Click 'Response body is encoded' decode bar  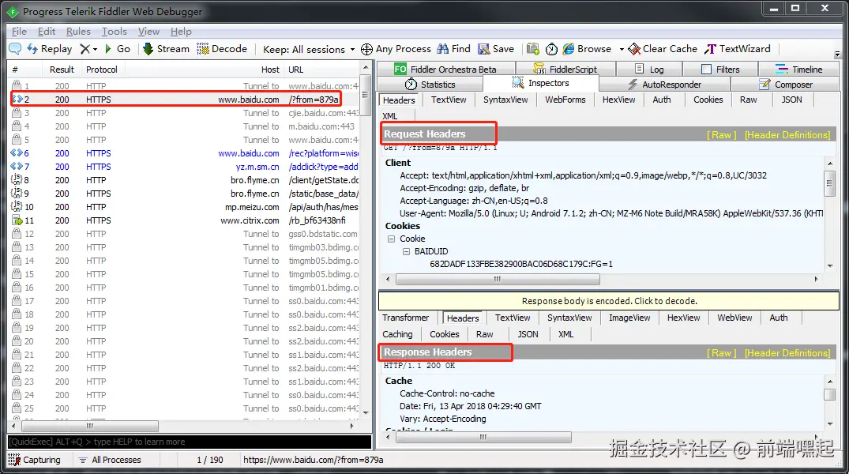609,301
